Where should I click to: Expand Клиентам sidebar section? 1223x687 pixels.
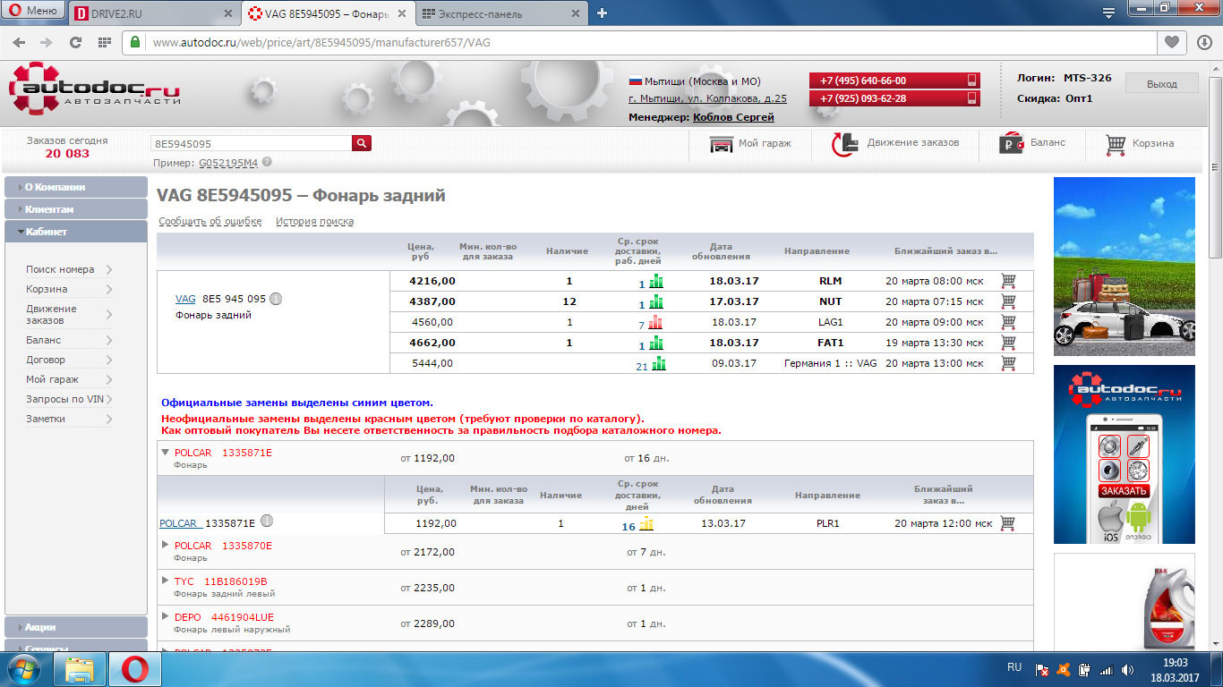point(76,209)
